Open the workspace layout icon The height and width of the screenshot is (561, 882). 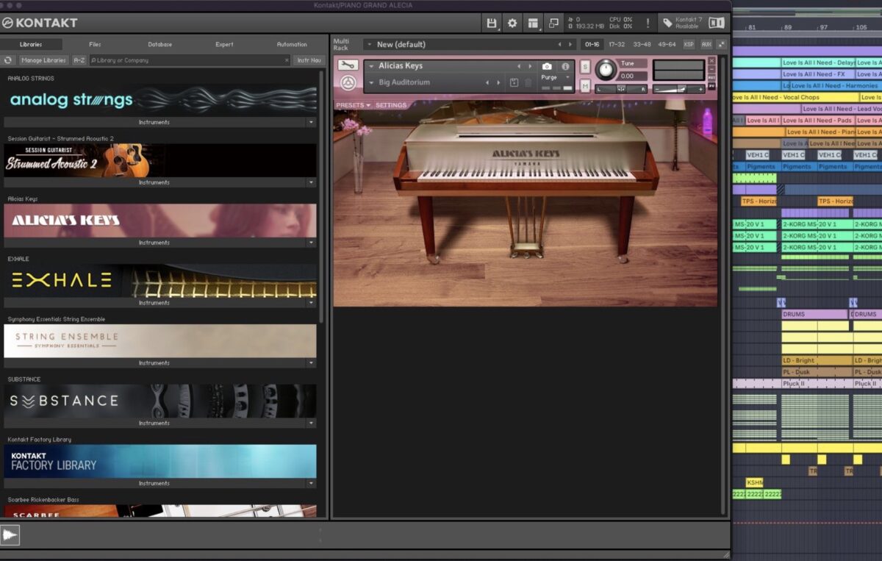click(x=533, y=24)
